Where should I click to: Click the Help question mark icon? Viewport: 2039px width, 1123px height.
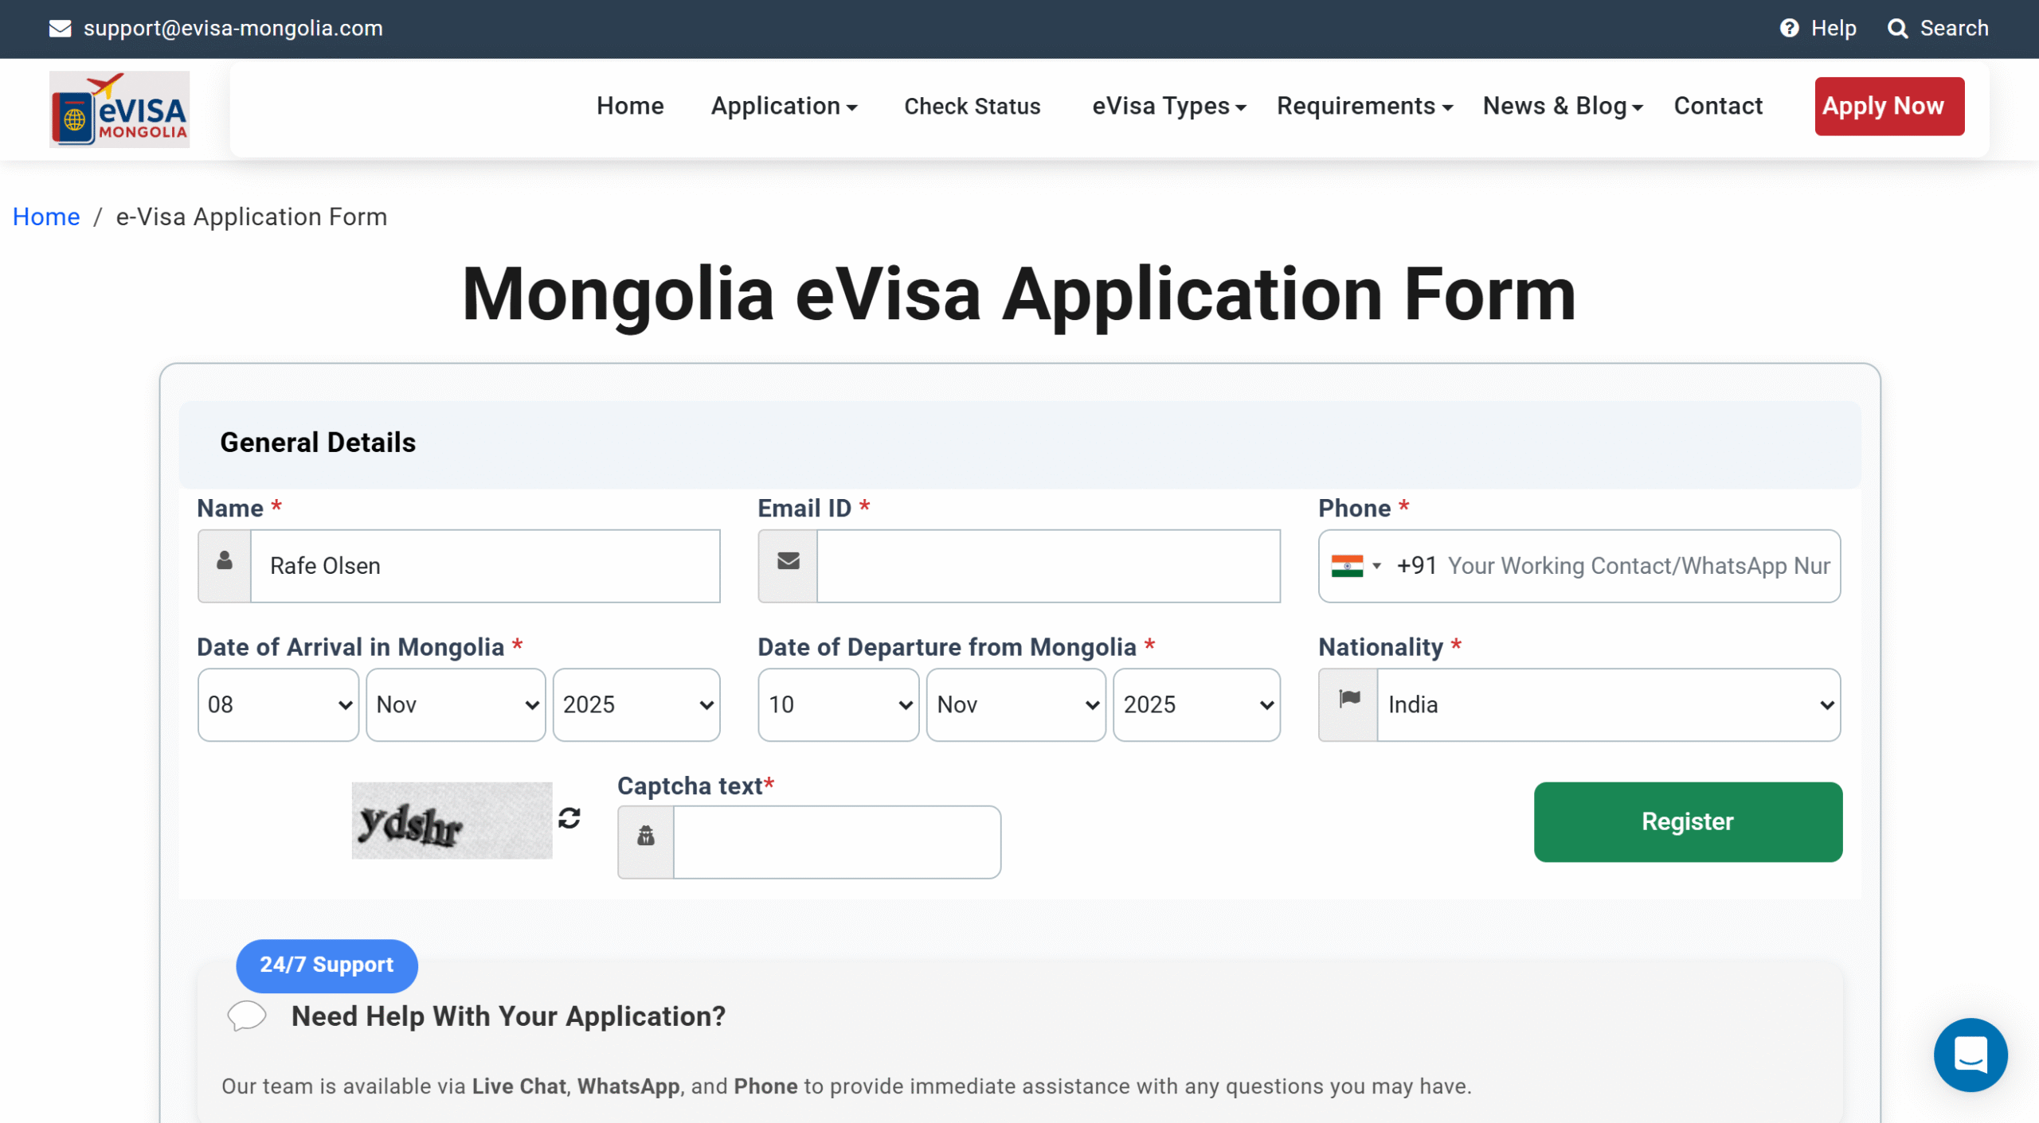click(x=1789, y=29)
